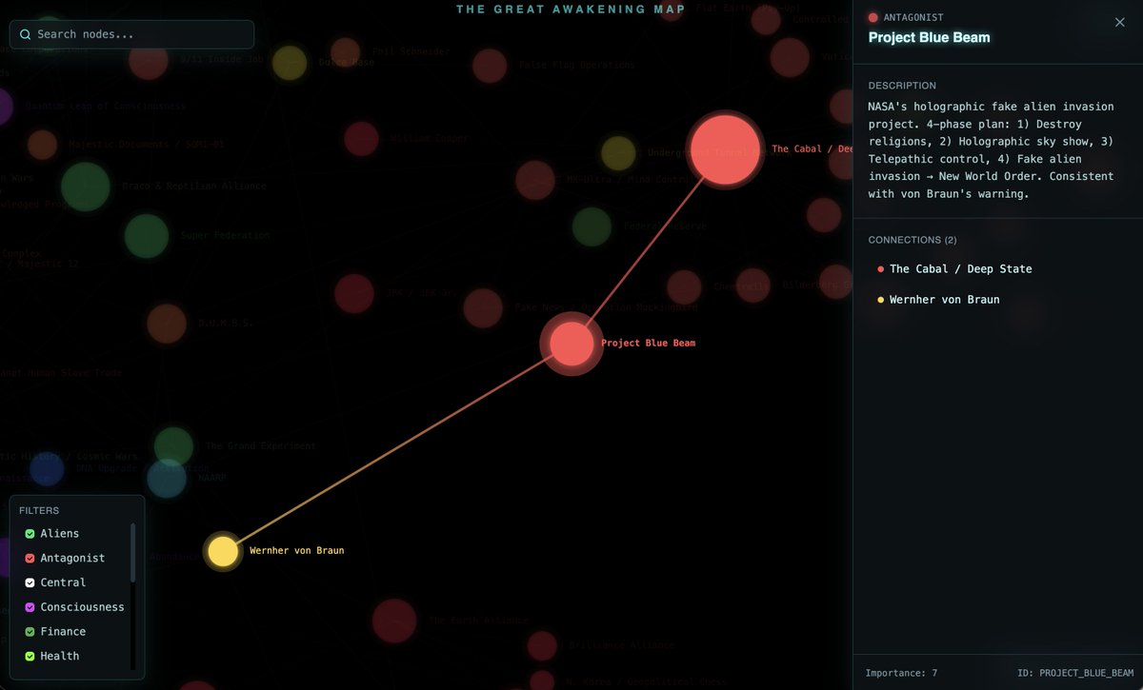The width and height of the screenshot is (1143, 690).
Task: Select the dimmed Dulce Base node
Action: click(290, 63)
